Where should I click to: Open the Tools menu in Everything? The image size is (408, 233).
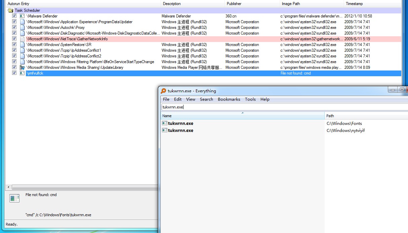point(250,99)
